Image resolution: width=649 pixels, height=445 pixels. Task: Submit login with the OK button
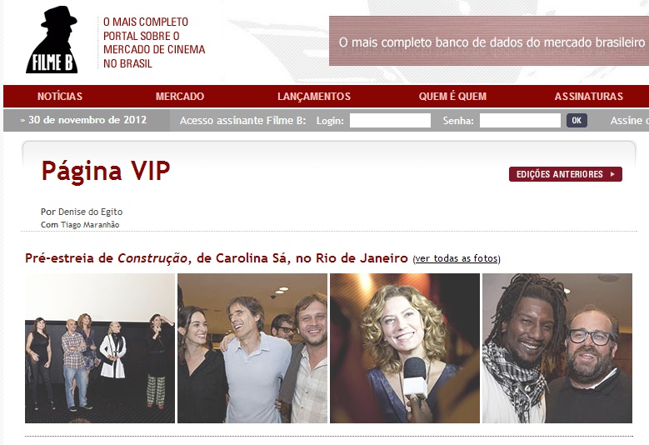tap(577, 121)
